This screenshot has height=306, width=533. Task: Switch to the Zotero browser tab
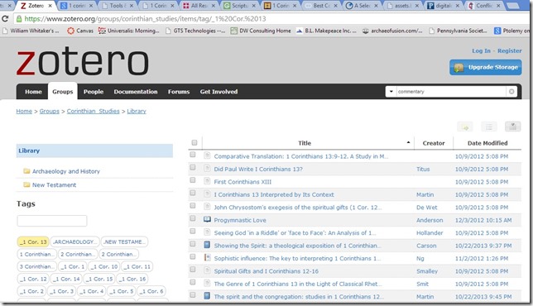[x=36, y=6]
